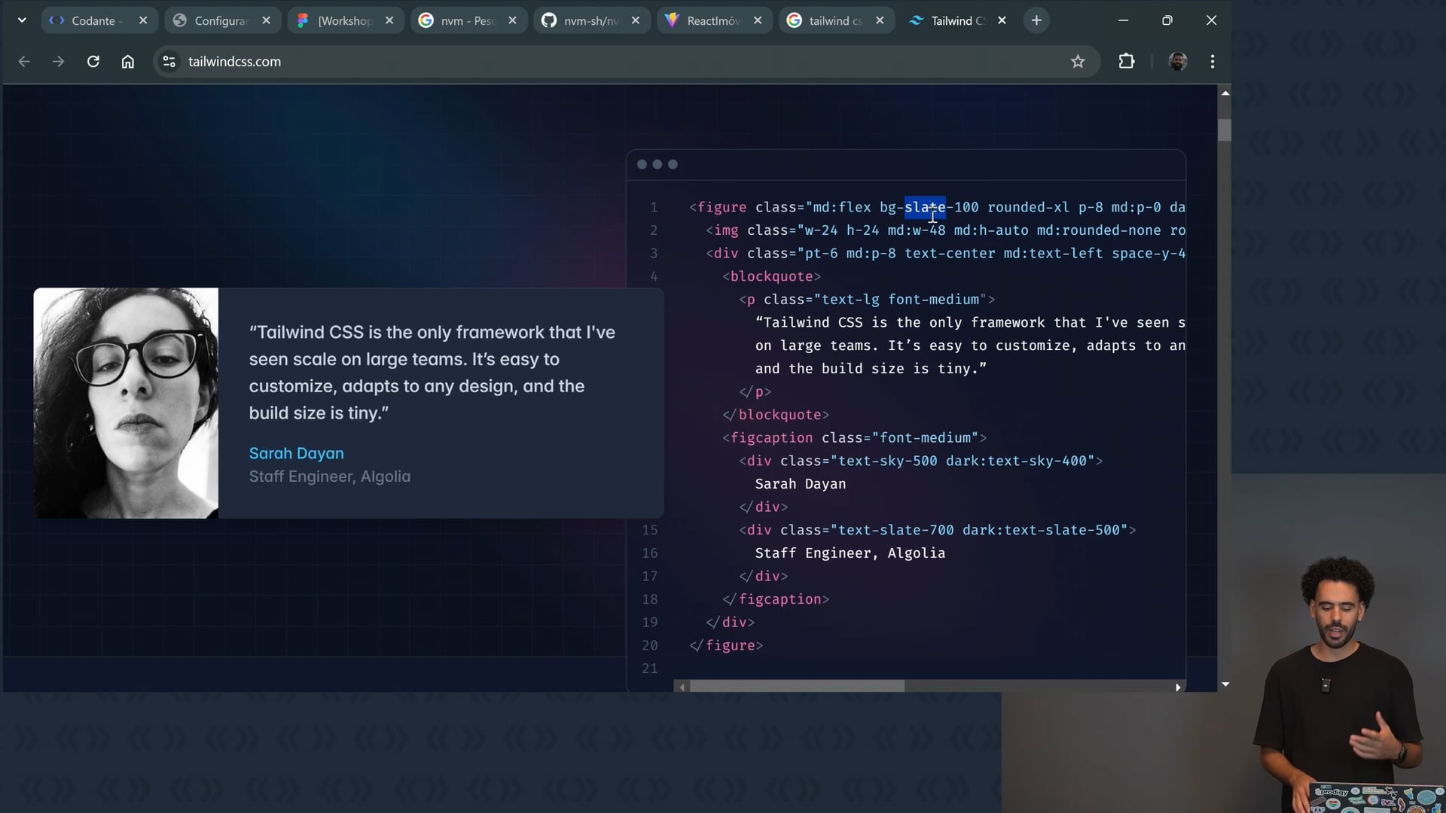Switch to the nvm-sh GitHub tab
This screenshot has height=813, width=1446.
point(591,20)
